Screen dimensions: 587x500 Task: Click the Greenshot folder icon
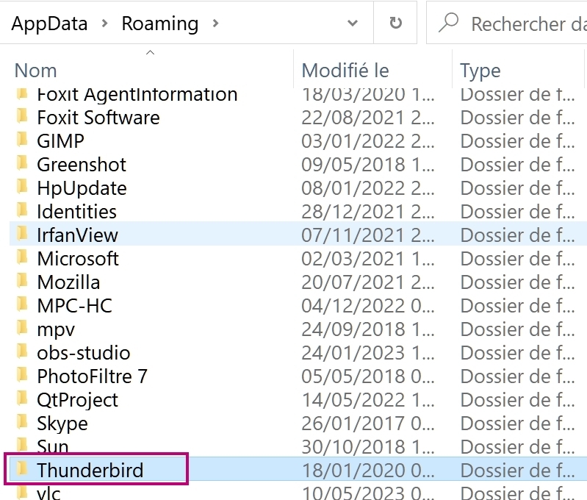[x=23, y=164]
